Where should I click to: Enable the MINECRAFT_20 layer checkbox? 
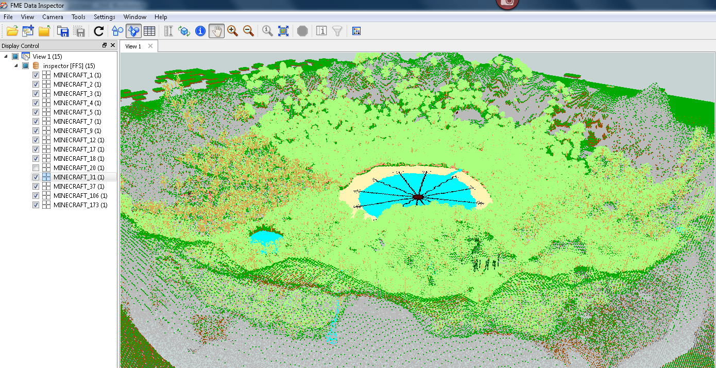tap(36, 168)
